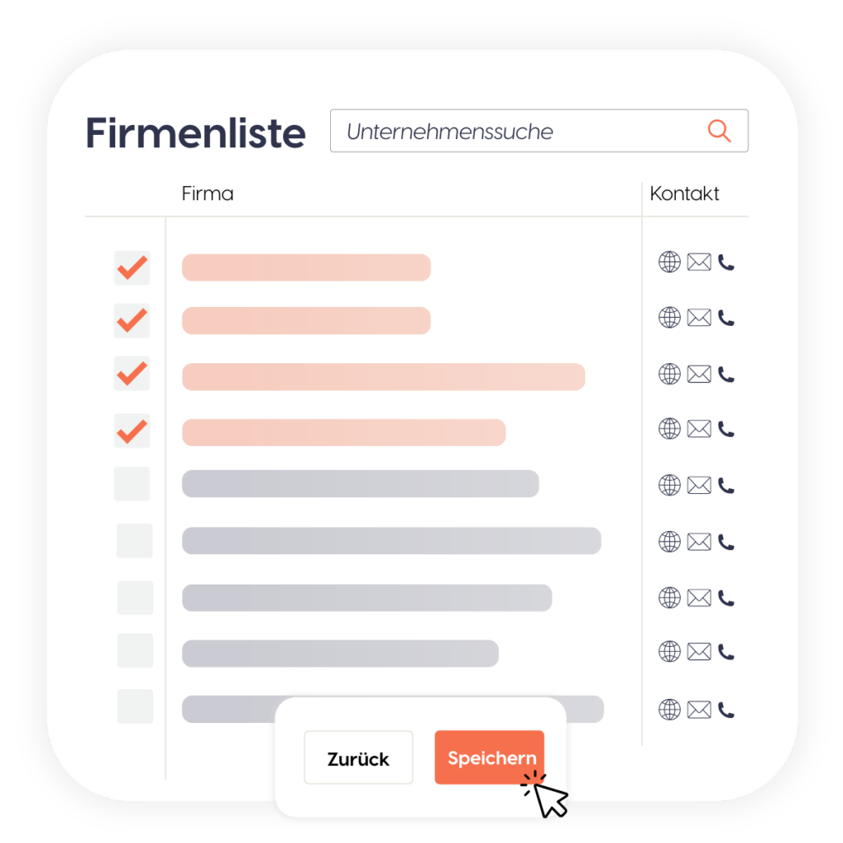This screenshot has height=843, width=843.
Task: Uncheck the fourth checked company checkbox
Action: point(132,431)
